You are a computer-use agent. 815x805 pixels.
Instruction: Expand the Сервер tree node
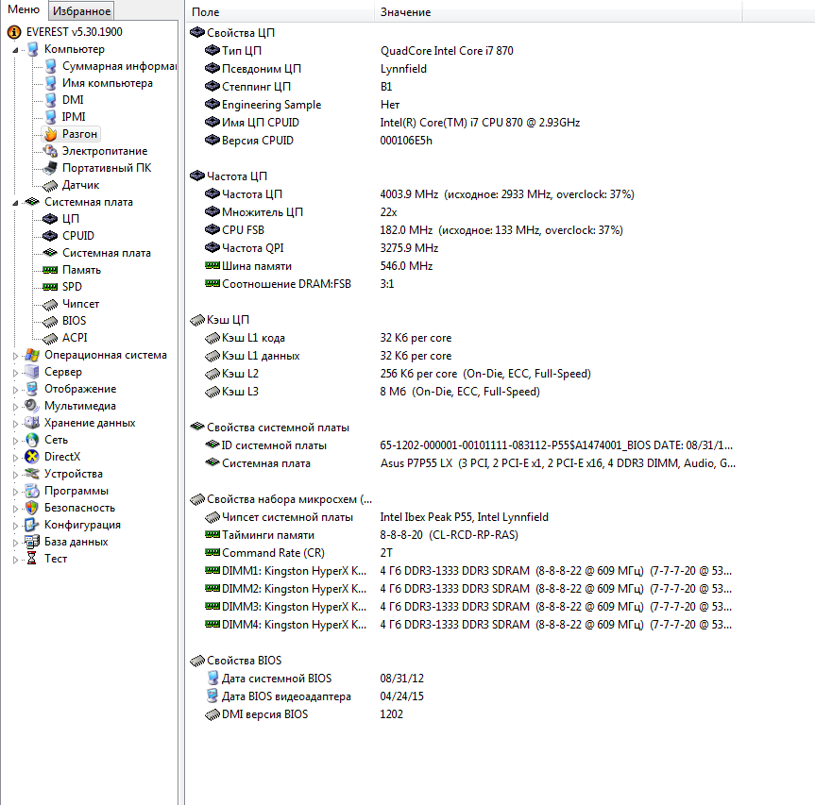16,373
